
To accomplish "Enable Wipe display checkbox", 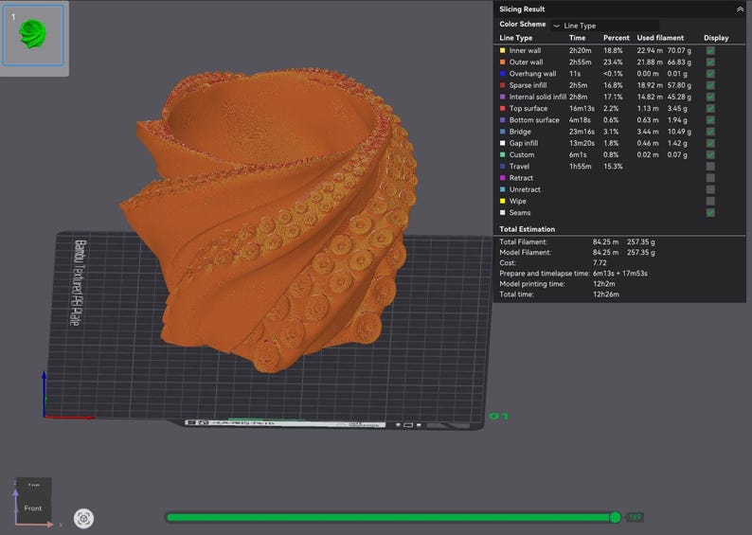I will [710, 201].
